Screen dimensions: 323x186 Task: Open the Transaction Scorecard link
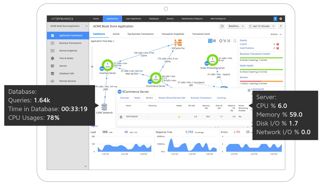(258, 89)
